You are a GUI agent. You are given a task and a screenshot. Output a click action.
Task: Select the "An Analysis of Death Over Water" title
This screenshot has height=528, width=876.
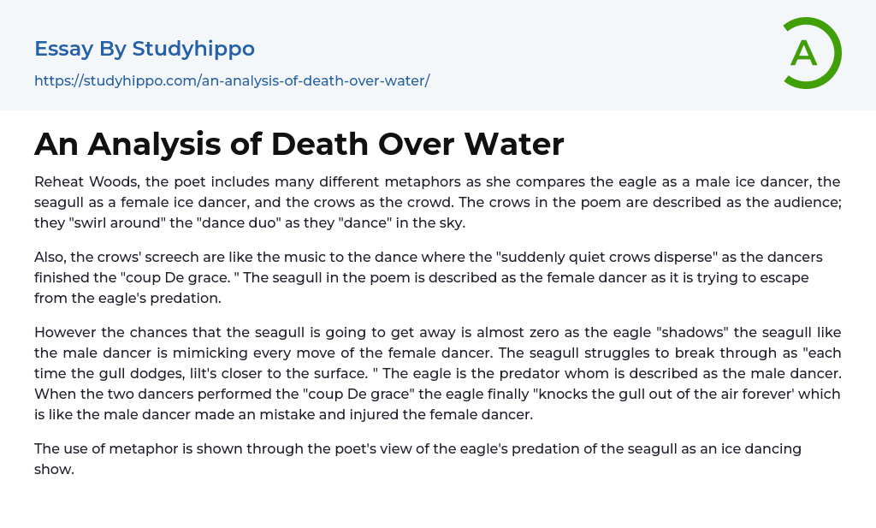coord(299,144)
